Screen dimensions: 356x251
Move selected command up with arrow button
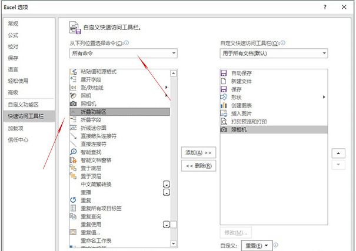[338, 153]
